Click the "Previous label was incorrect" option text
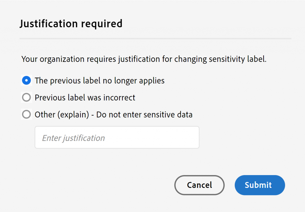The image size is (305, 212). 85,97
